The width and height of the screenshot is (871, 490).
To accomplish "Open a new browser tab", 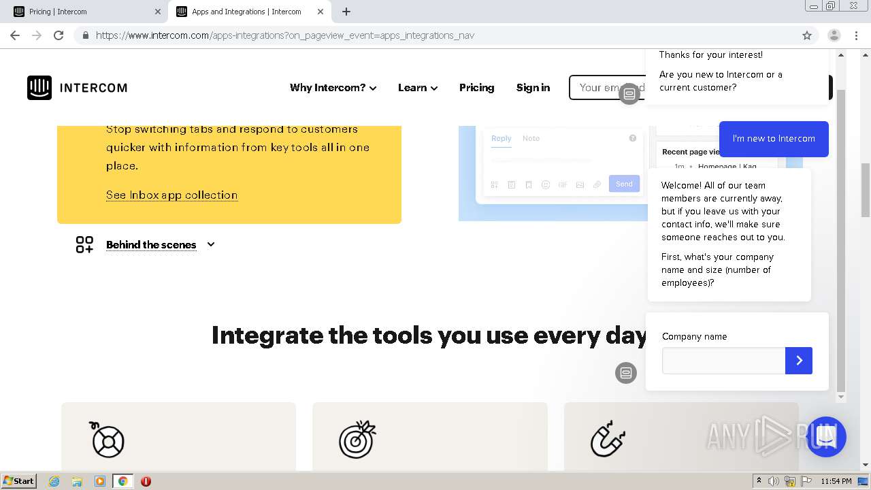I will 346,12.
